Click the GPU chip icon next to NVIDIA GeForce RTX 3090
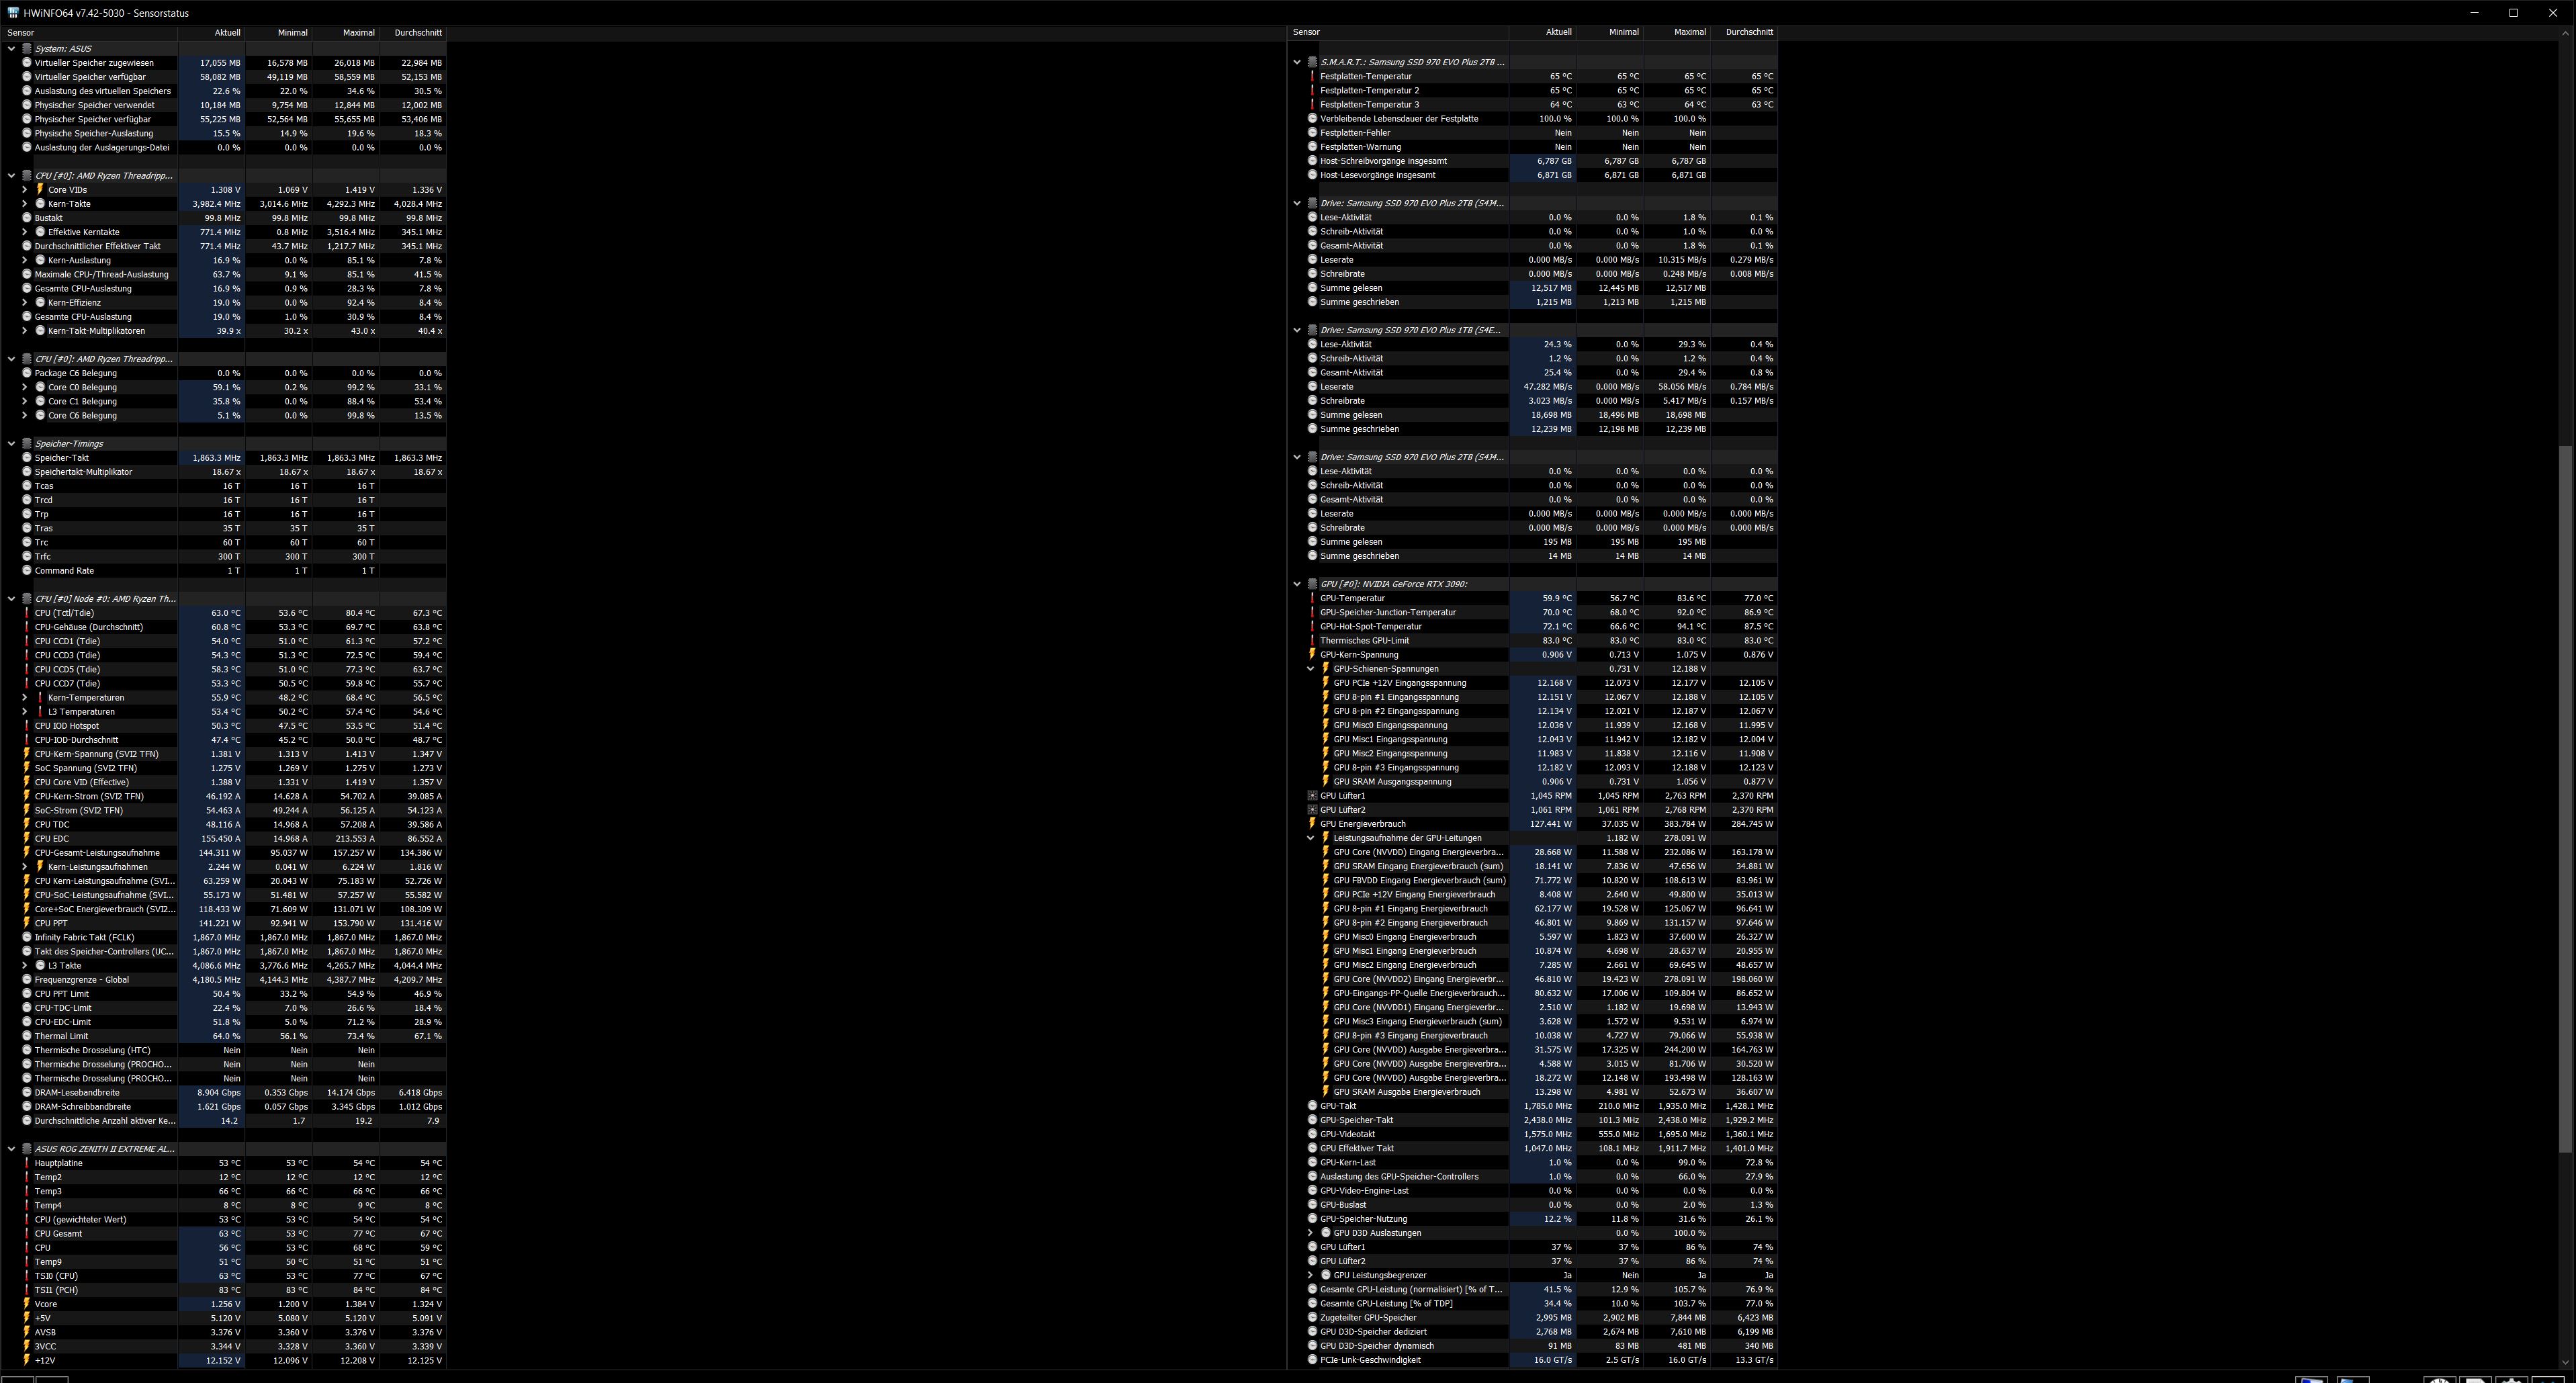The height and width of the screenshot is (1383, 2576). point(1312,584)
